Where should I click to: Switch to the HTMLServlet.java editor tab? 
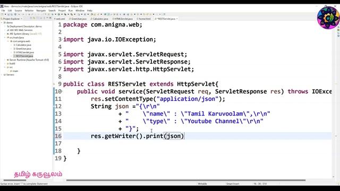click(123, 19)
